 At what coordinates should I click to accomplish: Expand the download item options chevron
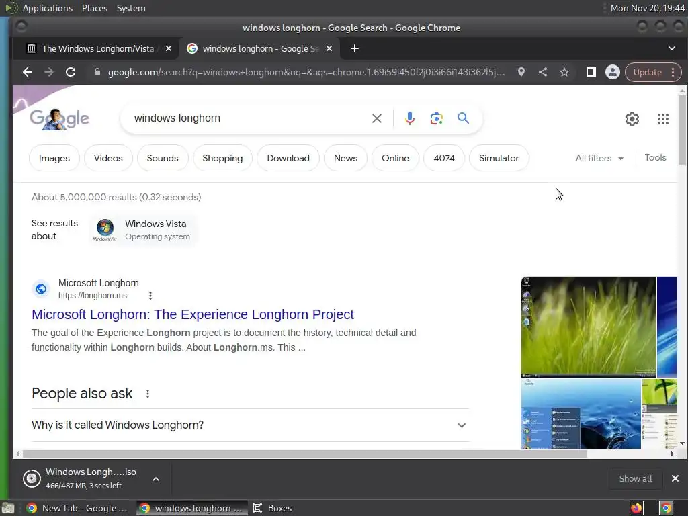pos(156,478)
